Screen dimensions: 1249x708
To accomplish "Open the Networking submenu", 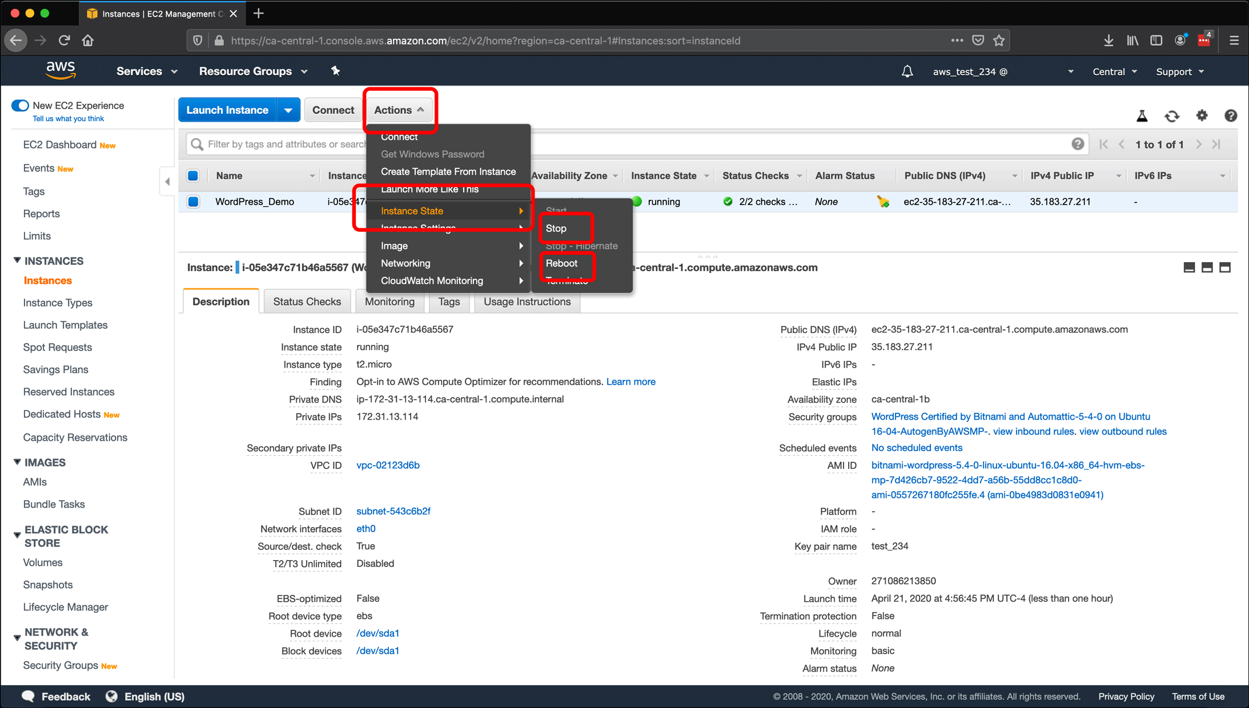I will (448, 263).
